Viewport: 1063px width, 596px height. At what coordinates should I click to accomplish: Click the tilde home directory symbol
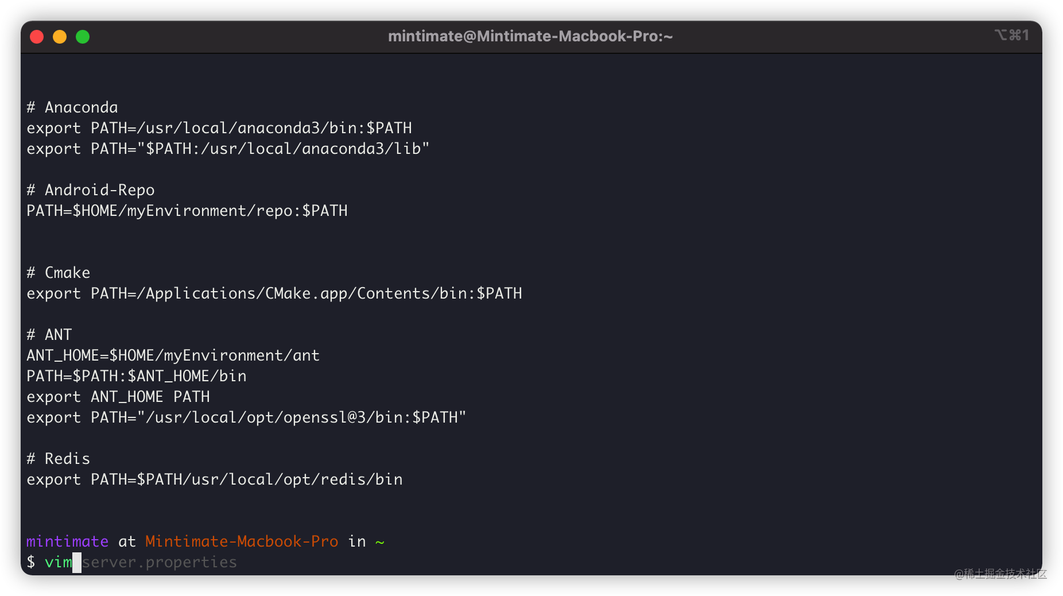click(x=380, y=541)
